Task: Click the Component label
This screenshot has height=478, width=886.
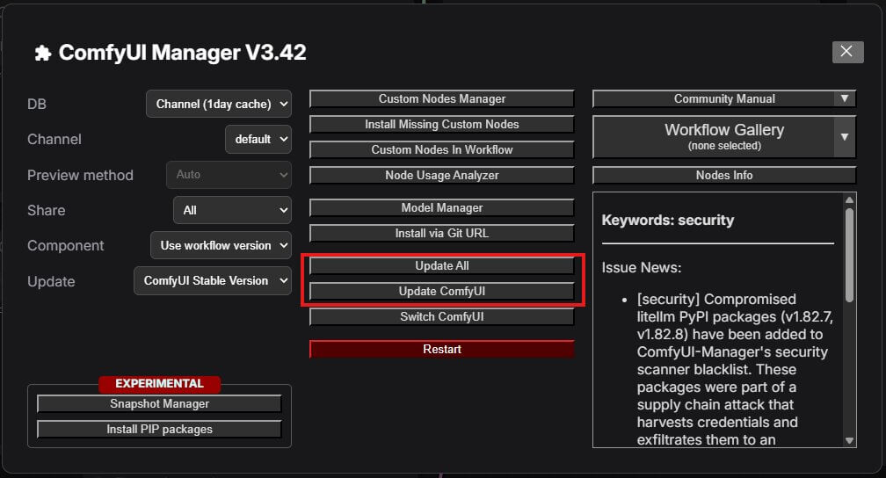Action: pos(66,246)
